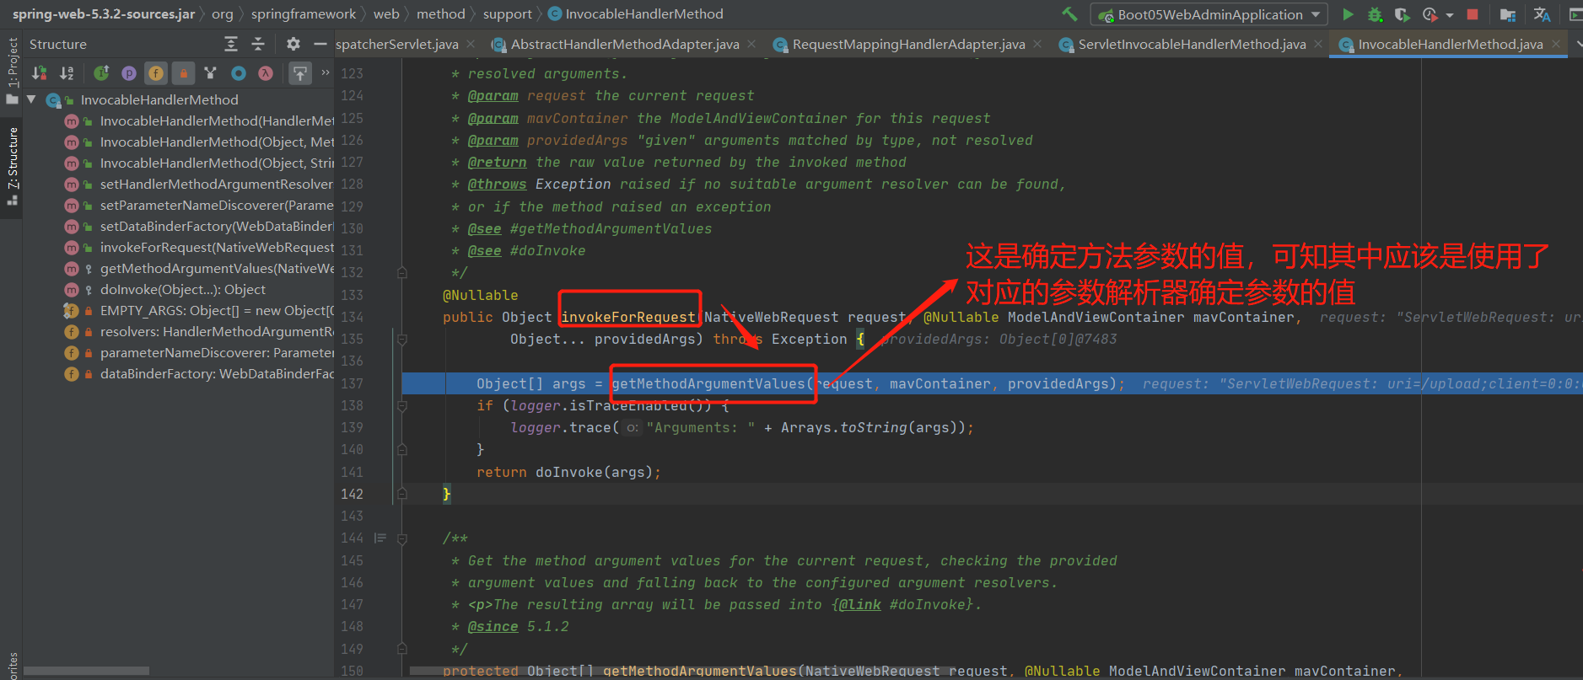The height and width of the screenshot is (680, 1583).
Task: Toggle Show Fields with the orange f icon
Action: tap(156, 73)
